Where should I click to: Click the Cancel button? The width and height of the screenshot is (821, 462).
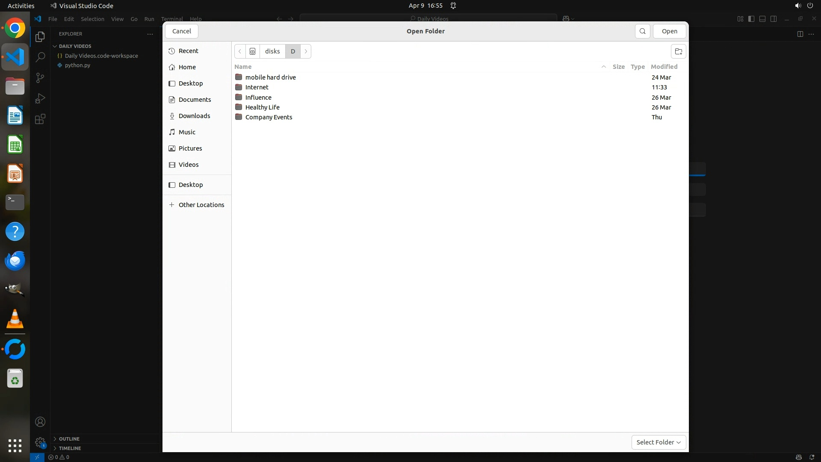point(182,31)
